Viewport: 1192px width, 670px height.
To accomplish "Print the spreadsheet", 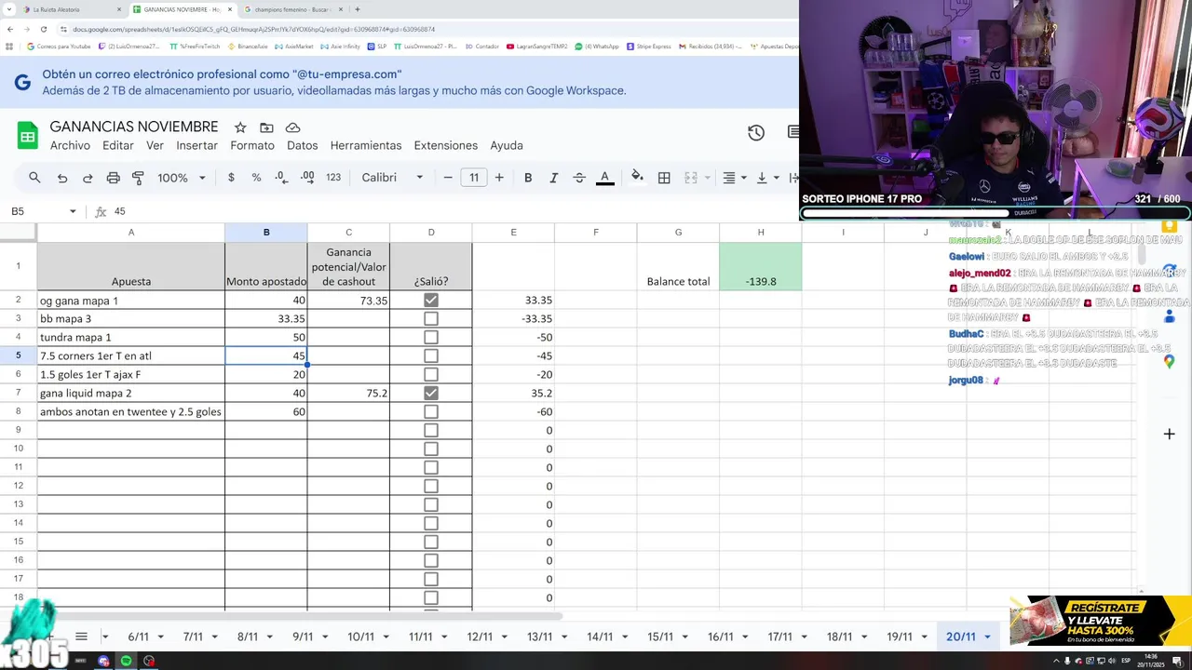I will [113, 178].
